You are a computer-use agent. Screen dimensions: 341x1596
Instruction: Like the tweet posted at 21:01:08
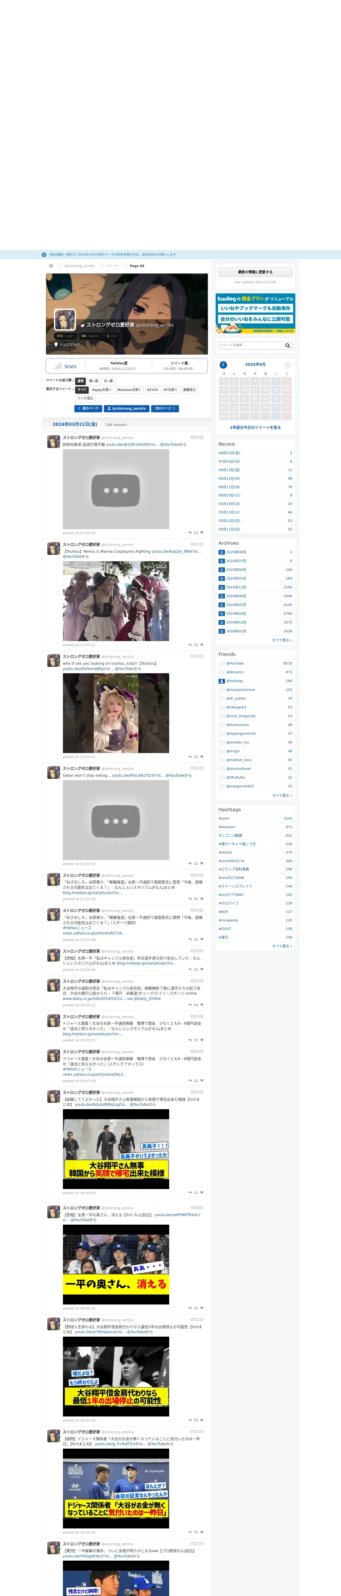[x=202, y=940]
